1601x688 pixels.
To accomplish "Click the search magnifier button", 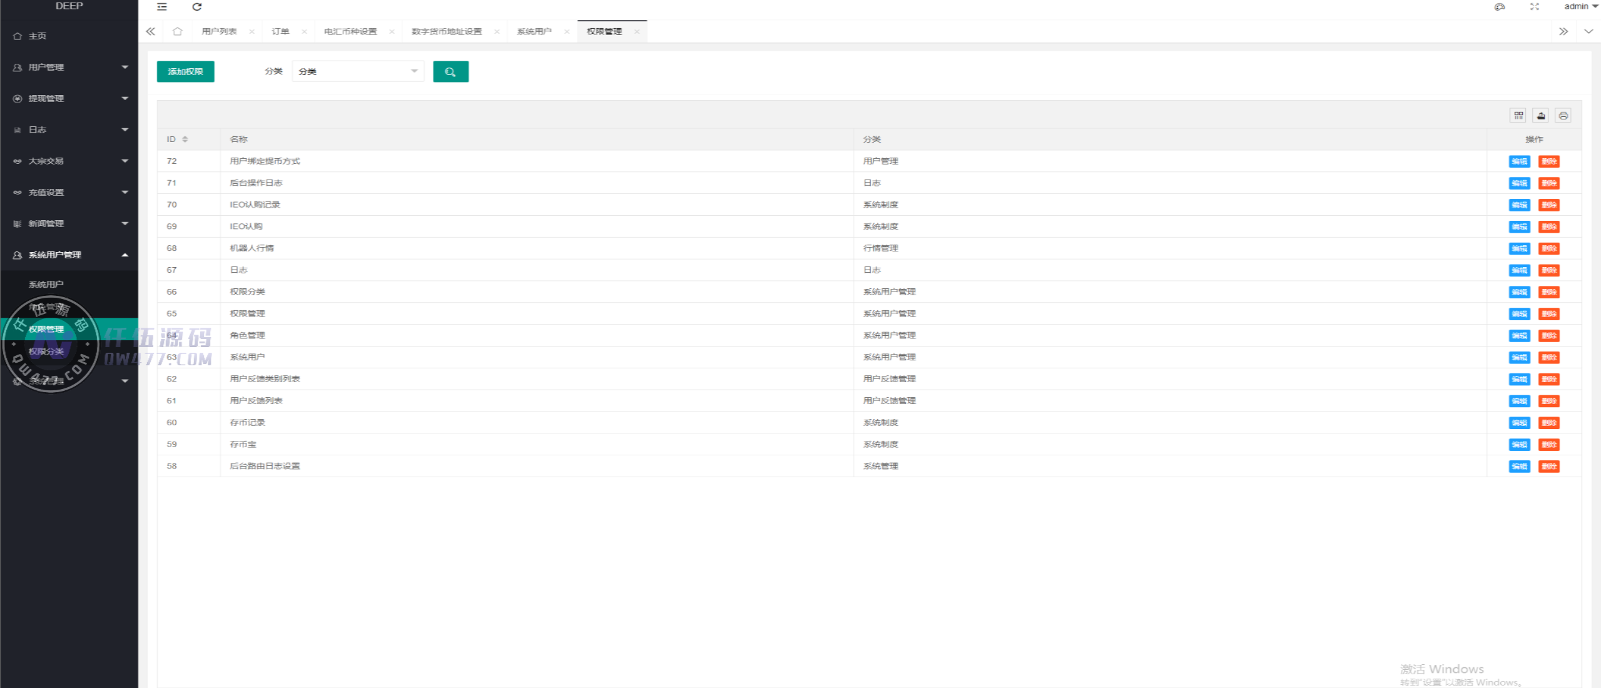I will [450, 72].
